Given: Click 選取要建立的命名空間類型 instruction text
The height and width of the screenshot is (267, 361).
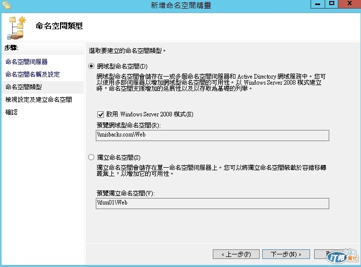Looking at the screenshot, I should (128, 50).
